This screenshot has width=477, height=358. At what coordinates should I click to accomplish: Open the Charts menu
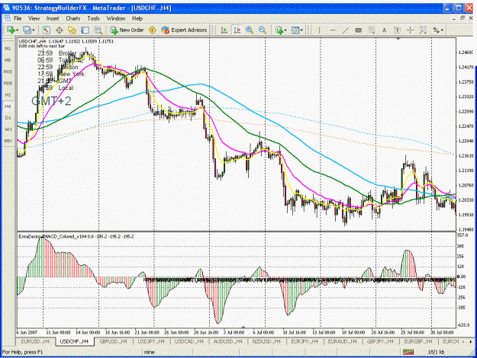73,18
